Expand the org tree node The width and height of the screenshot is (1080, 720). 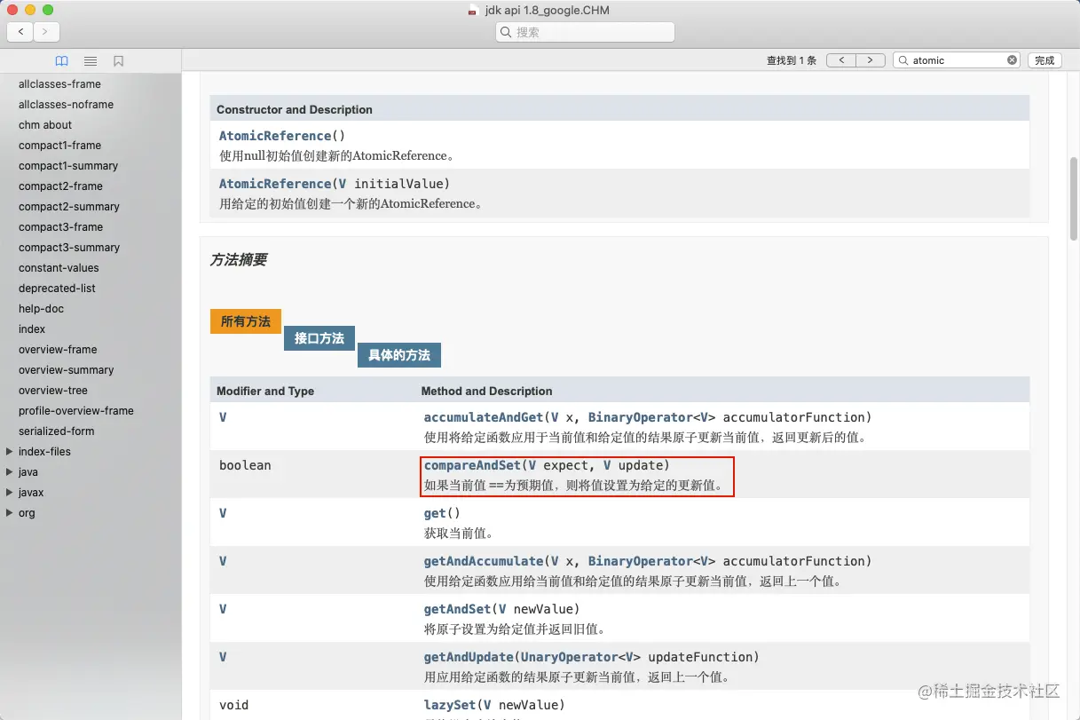pos(9,513)
